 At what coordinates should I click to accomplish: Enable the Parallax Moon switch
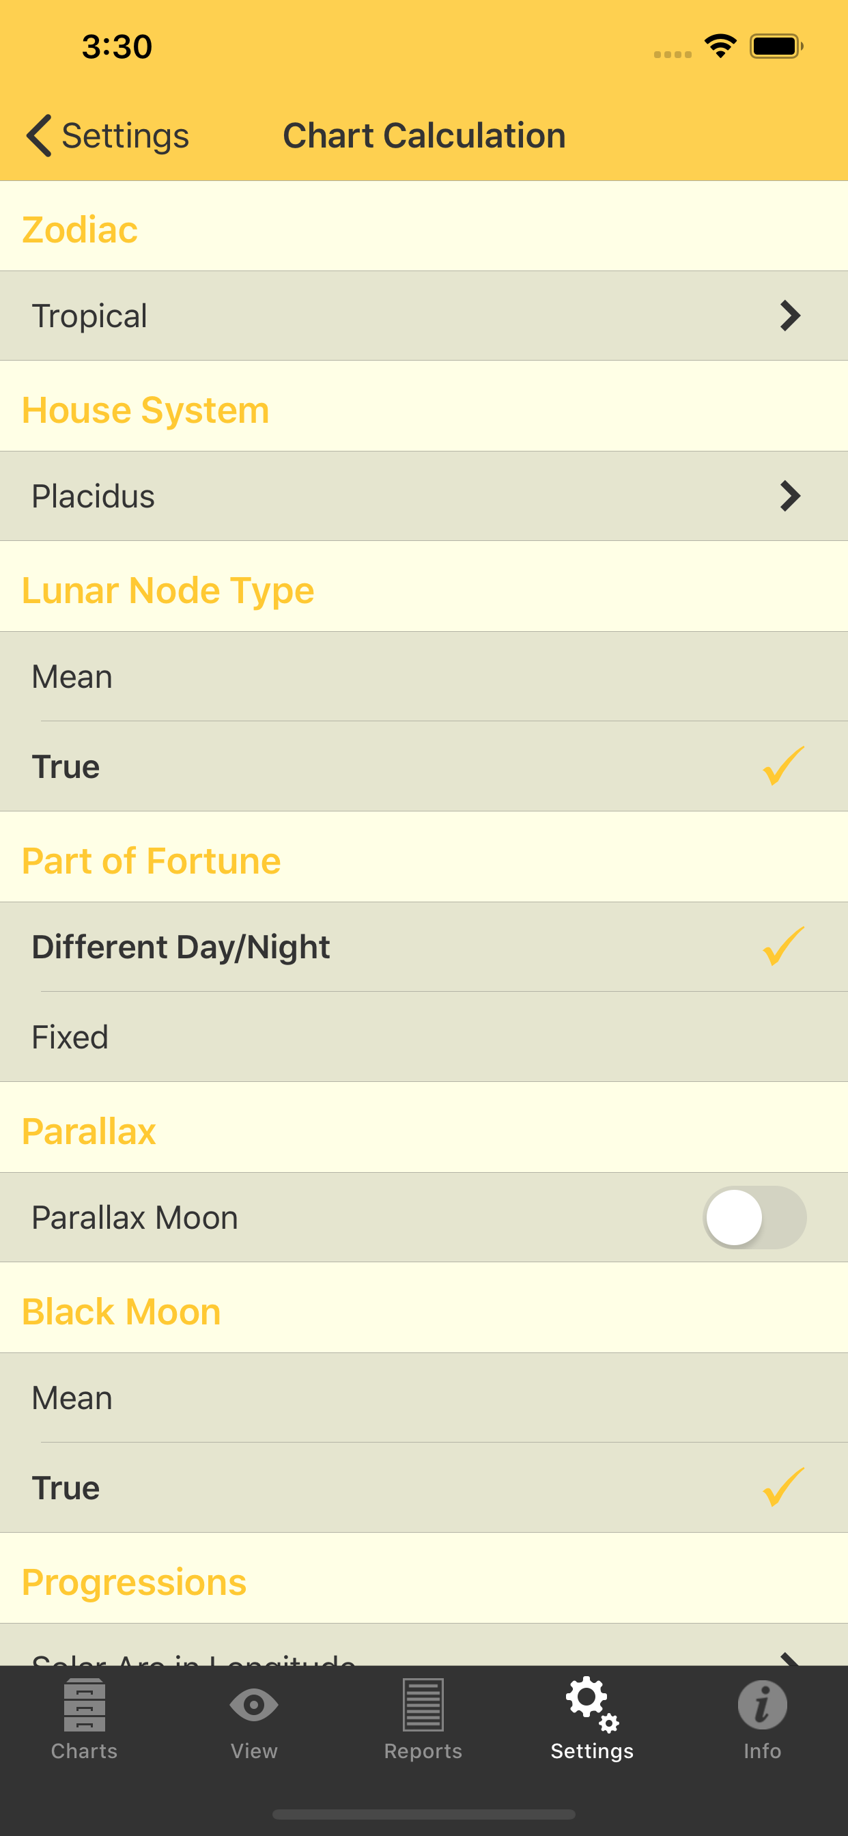[754, 1217]
